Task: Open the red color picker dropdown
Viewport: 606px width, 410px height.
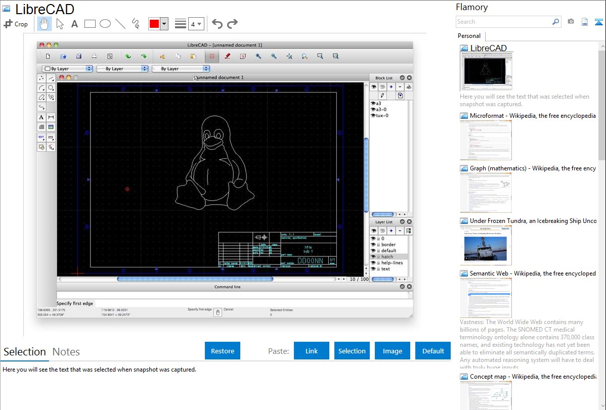Action: pyautogui.click(x=164, y=24)
